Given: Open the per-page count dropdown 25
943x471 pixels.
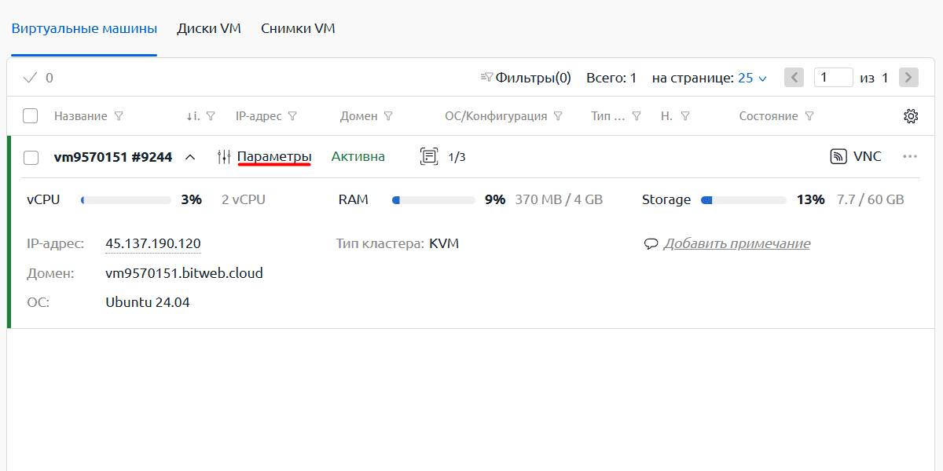Looking at the screenshot, I should pyautogui.click(x=752, y=78).
